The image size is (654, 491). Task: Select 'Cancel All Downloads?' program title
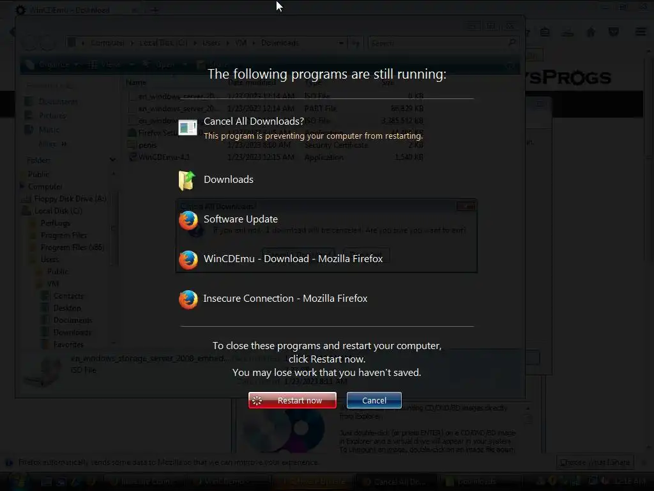pyautogui.click(x=254, y=121)
